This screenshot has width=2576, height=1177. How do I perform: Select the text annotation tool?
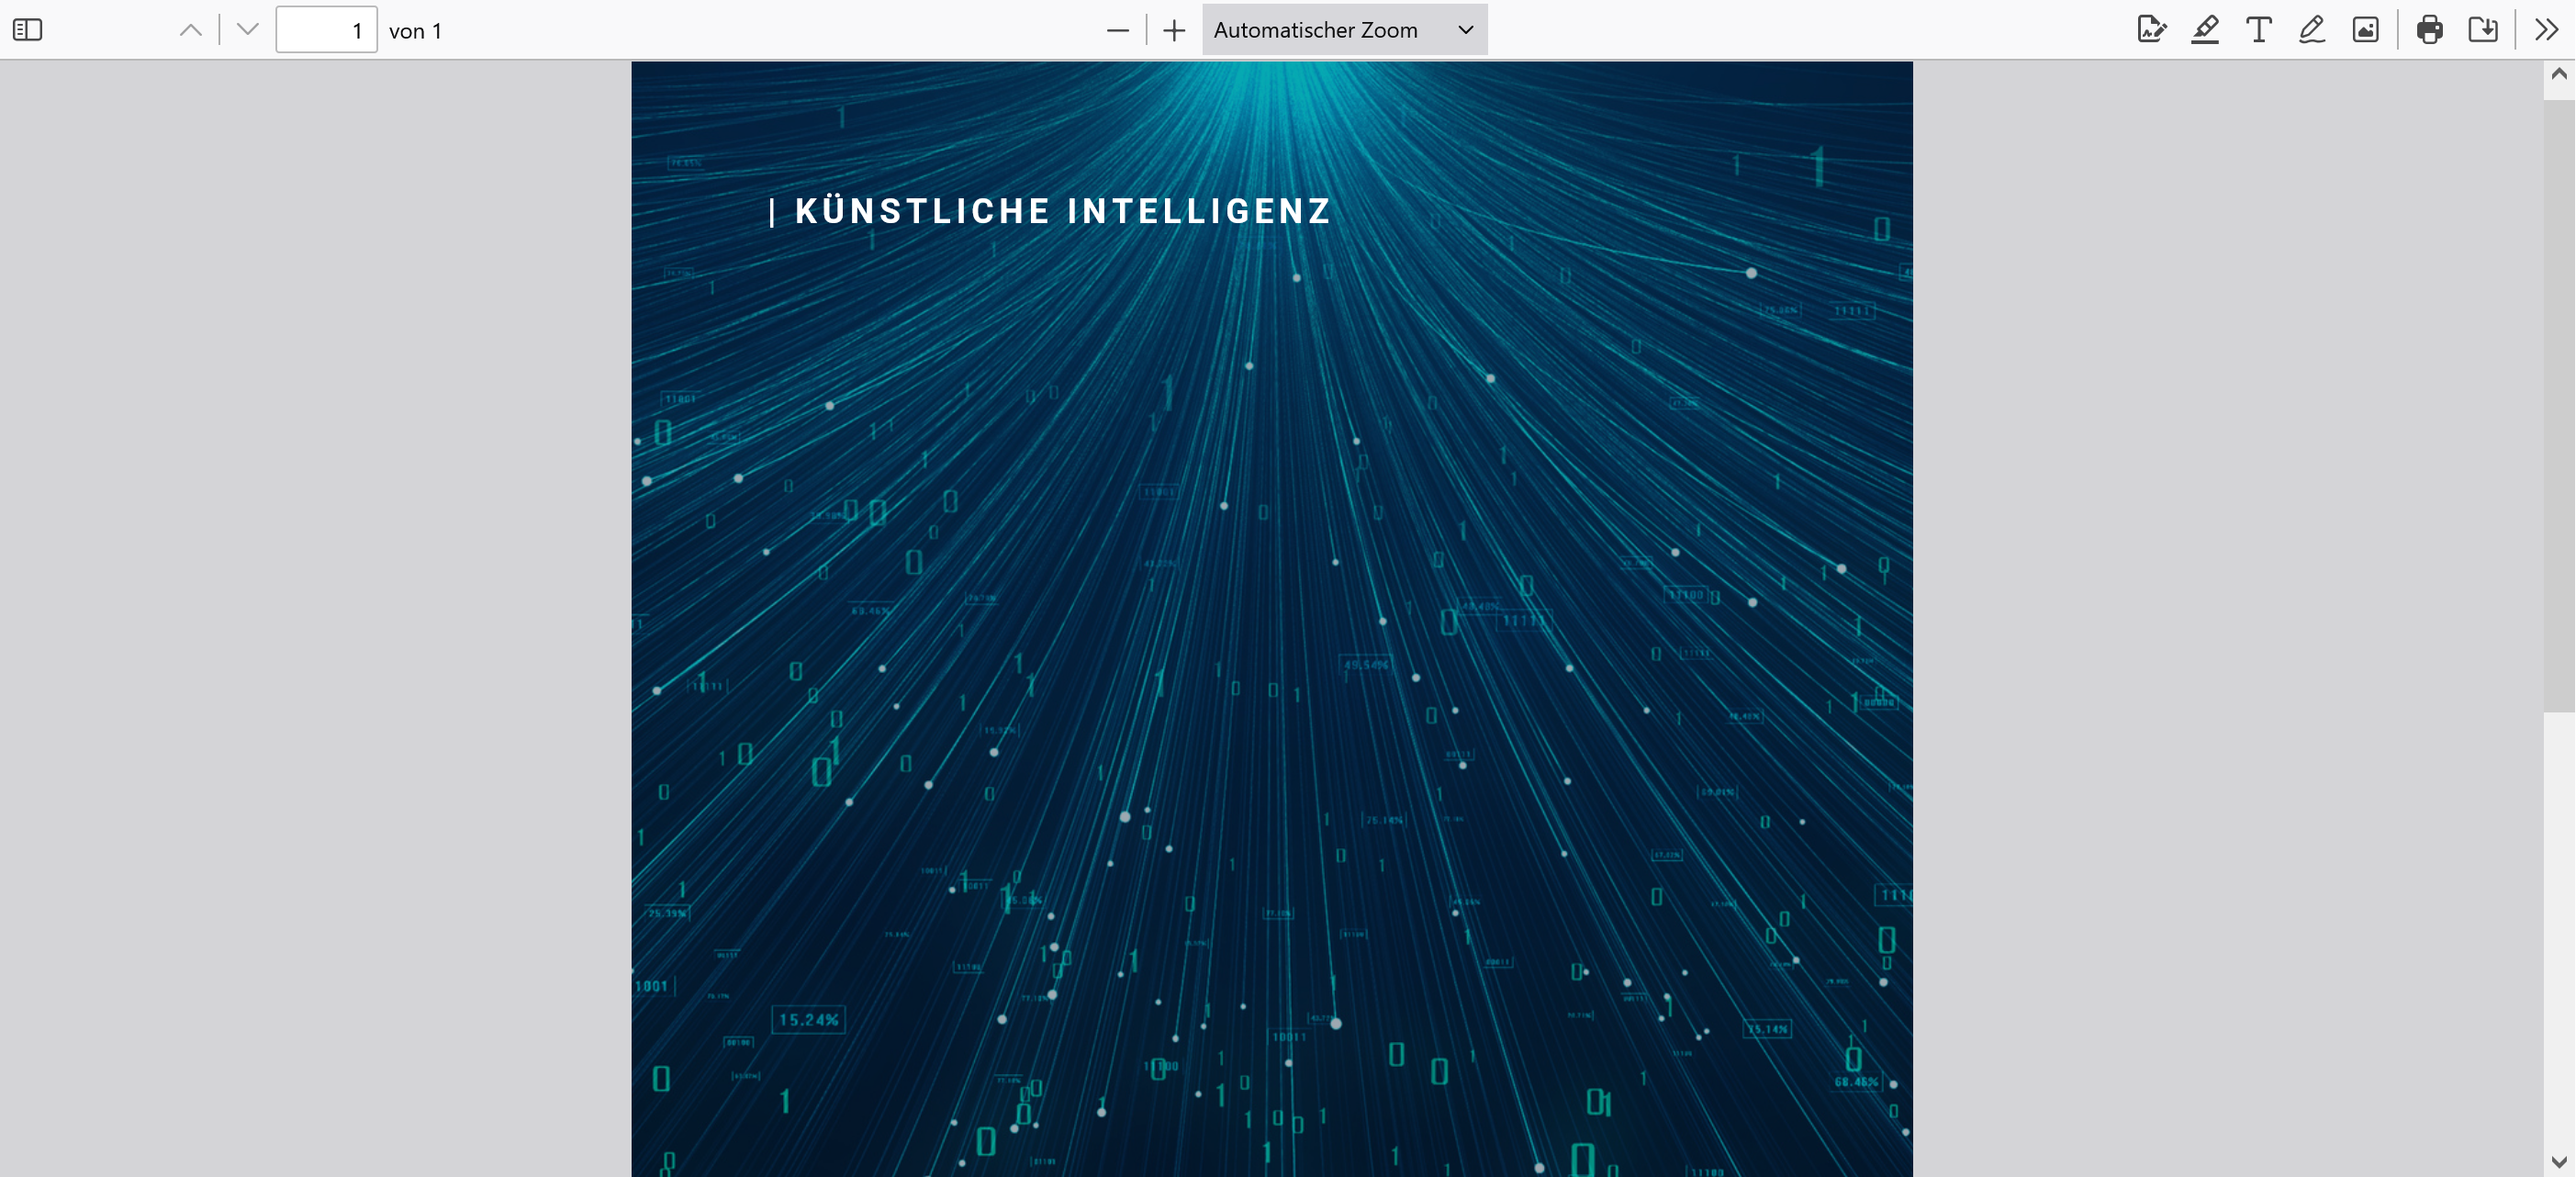point(2259,30)
